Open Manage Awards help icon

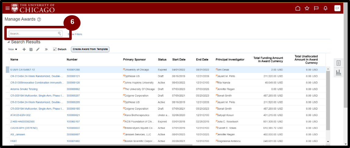(x=39, y=19)
